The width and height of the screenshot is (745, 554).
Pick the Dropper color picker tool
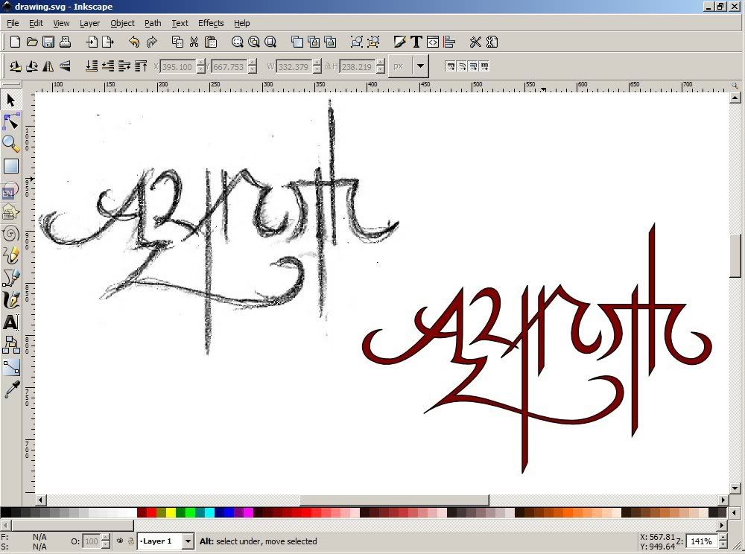click(10, 389)
